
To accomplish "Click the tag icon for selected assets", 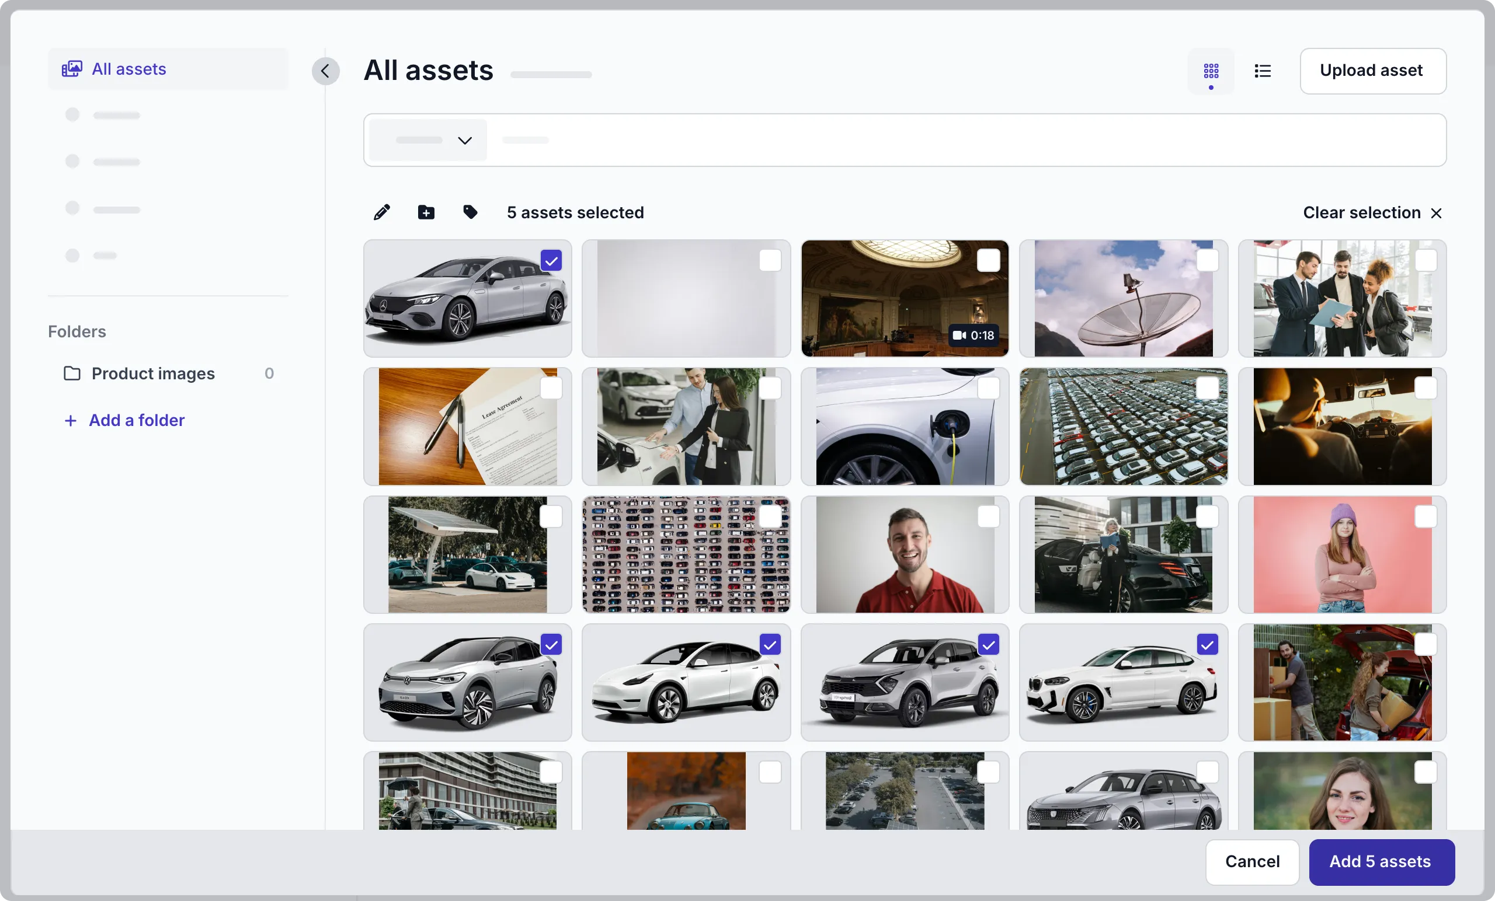I will click(470, 212).
